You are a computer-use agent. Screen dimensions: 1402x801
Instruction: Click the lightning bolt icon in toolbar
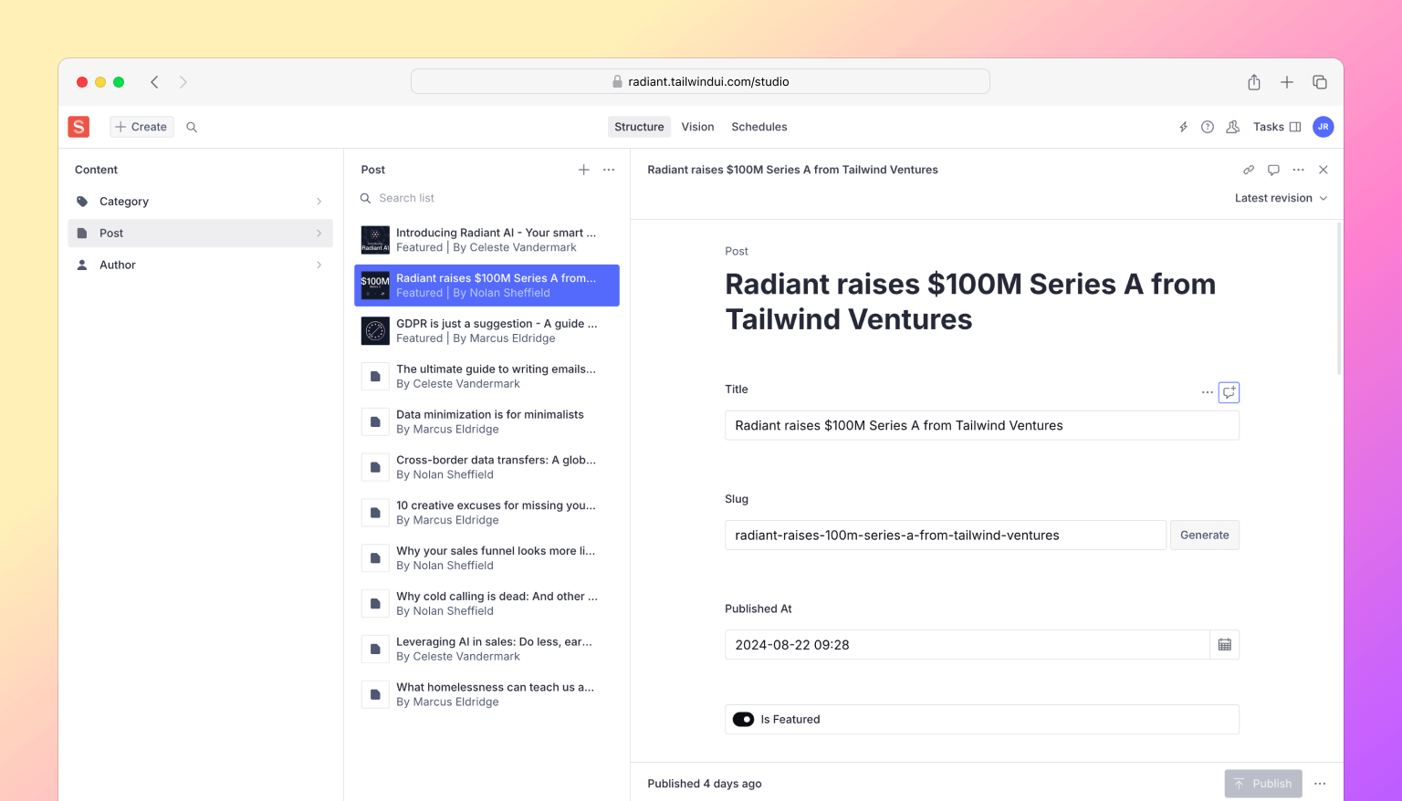[x=1183, y=127]
